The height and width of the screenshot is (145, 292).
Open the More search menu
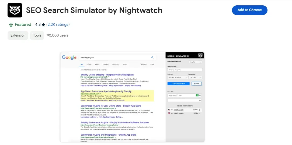[125, 64]
